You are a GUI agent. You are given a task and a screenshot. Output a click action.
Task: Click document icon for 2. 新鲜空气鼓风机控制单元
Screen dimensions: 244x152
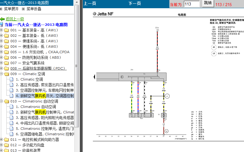[12, 112]
